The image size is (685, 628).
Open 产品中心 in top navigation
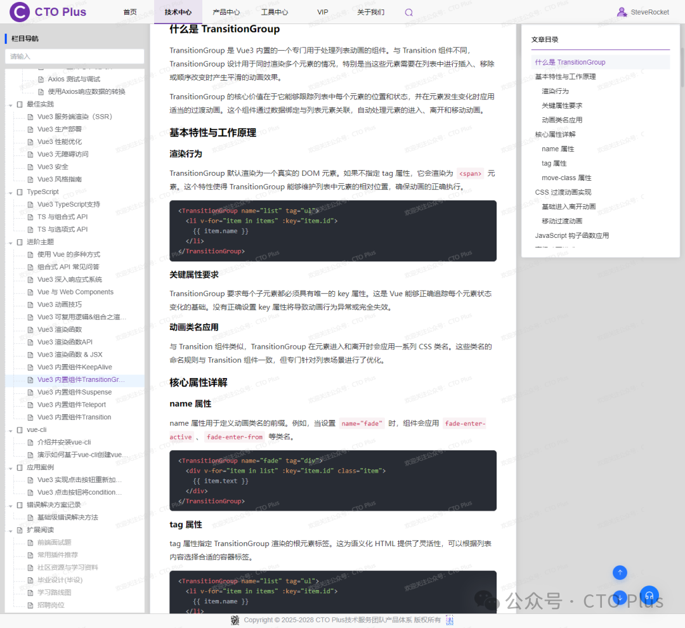coord(226,12)
